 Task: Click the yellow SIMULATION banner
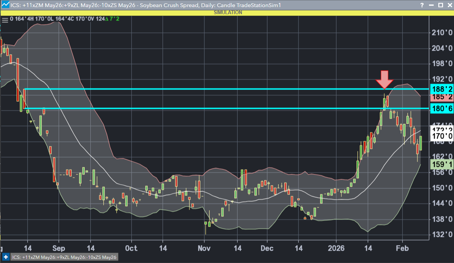coord(227,13)
